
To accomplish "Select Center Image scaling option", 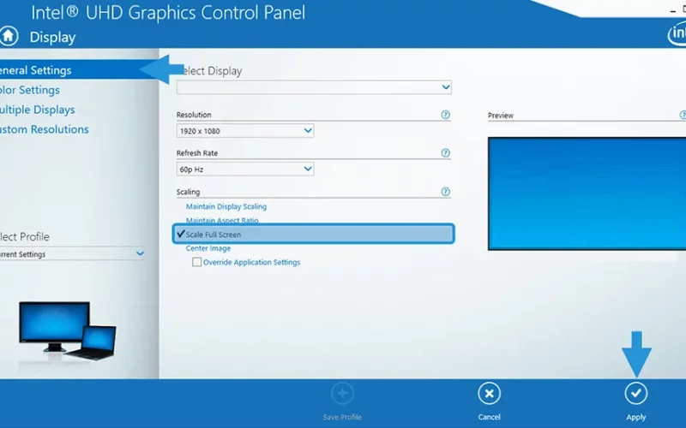I will click(208, 248).
